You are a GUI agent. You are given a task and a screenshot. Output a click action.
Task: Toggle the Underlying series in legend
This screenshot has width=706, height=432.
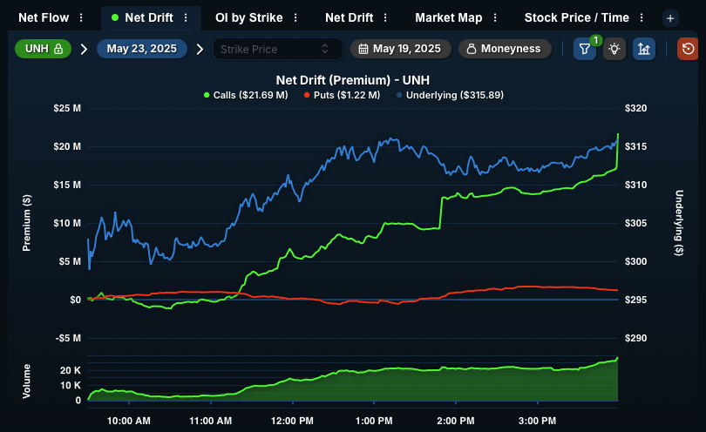pos(450,95)
